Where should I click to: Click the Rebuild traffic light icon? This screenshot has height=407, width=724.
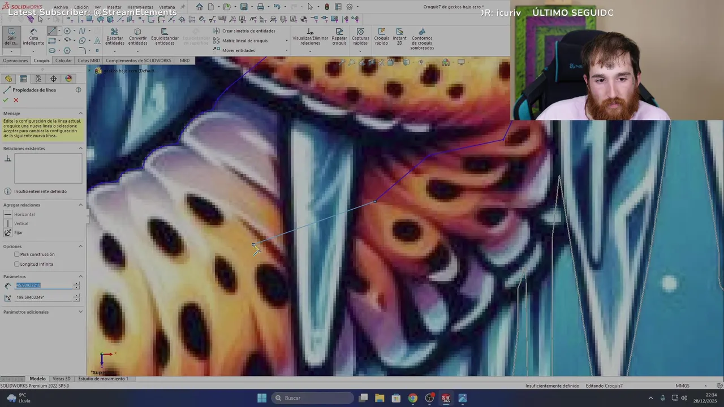click(326, 7)
